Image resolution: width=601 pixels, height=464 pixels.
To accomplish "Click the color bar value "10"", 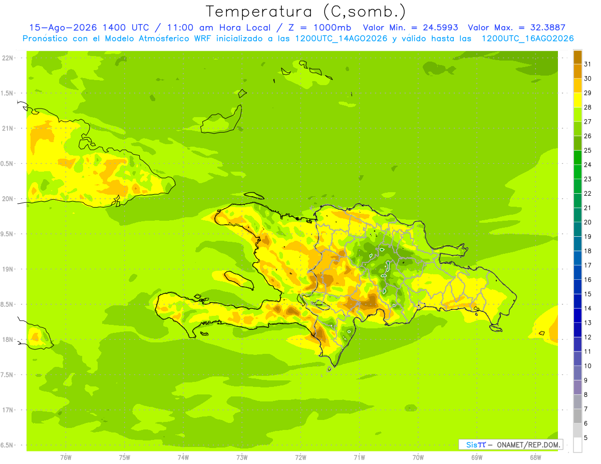I will click(x=587, y=366).
